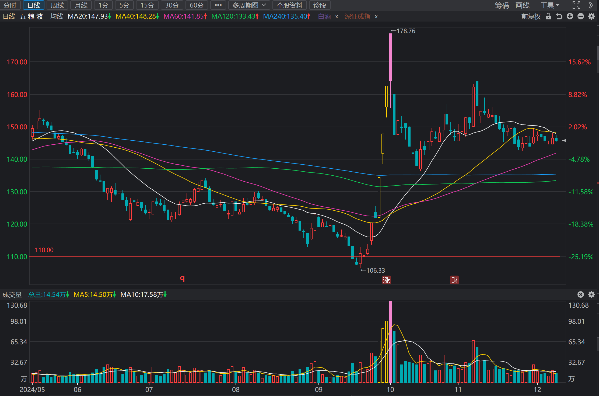Image resolution: width=599 pixels, height=396 pixels.
Task: Click the 财 financial report marker
Action: pos(454,280)
